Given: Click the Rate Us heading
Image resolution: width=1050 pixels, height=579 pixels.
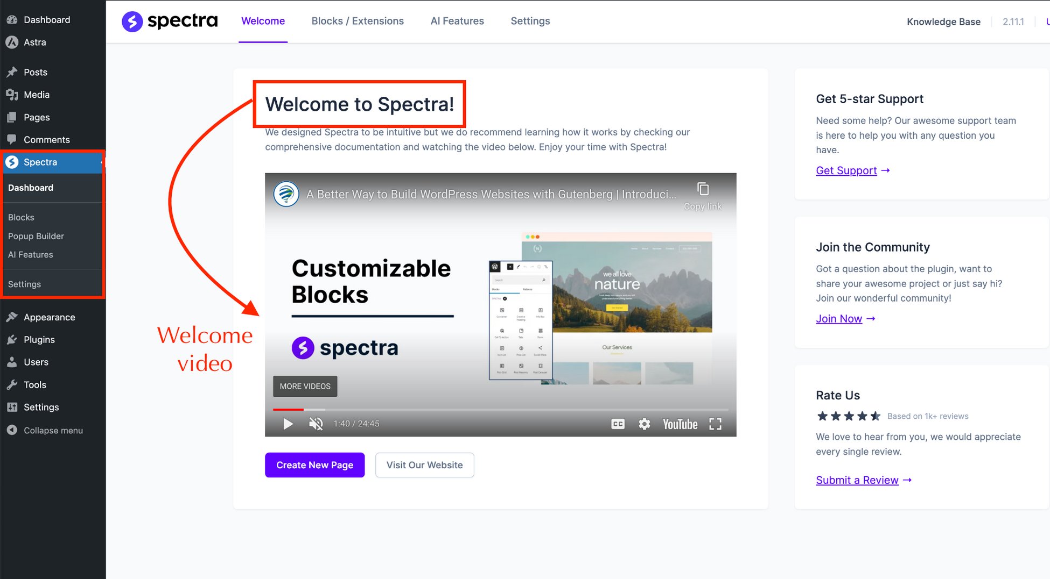Looking at the screenshot, I should [x=838, y=395].
